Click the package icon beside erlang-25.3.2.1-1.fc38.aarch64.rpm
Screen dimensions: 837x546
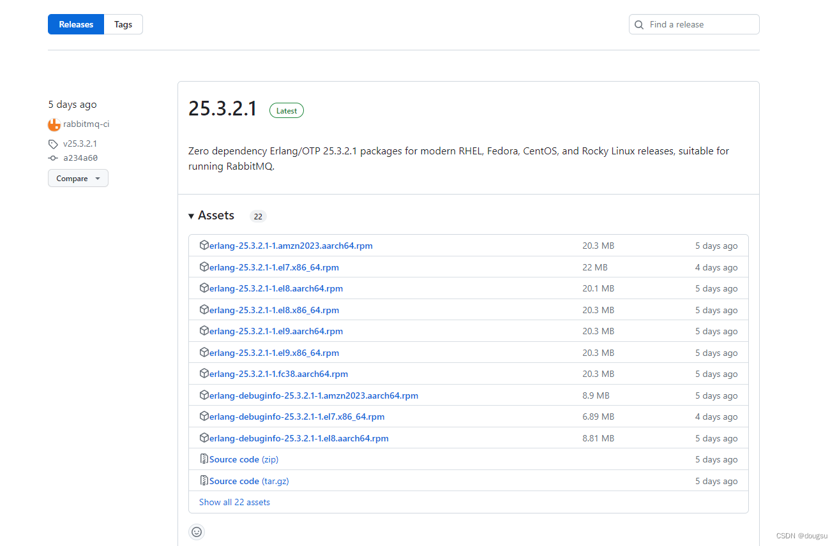pyautogui.click(x=204, y=373)
